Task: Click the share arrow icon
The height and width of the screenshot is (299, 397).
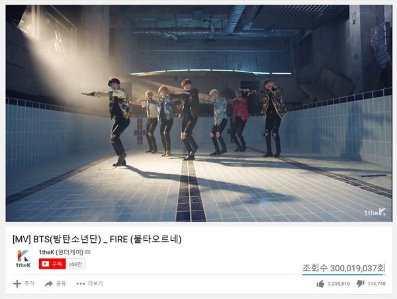Action: (48, 284)
